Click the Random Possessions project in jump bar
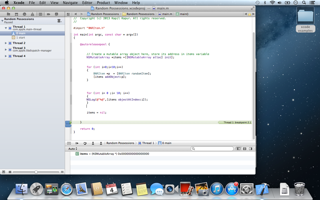Image resolution: width=320 pixels, height=200 pixels. 103,14
